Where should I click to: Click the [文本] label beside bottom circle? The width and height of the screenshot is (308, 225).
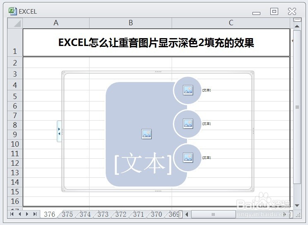[x=206, y=157]
